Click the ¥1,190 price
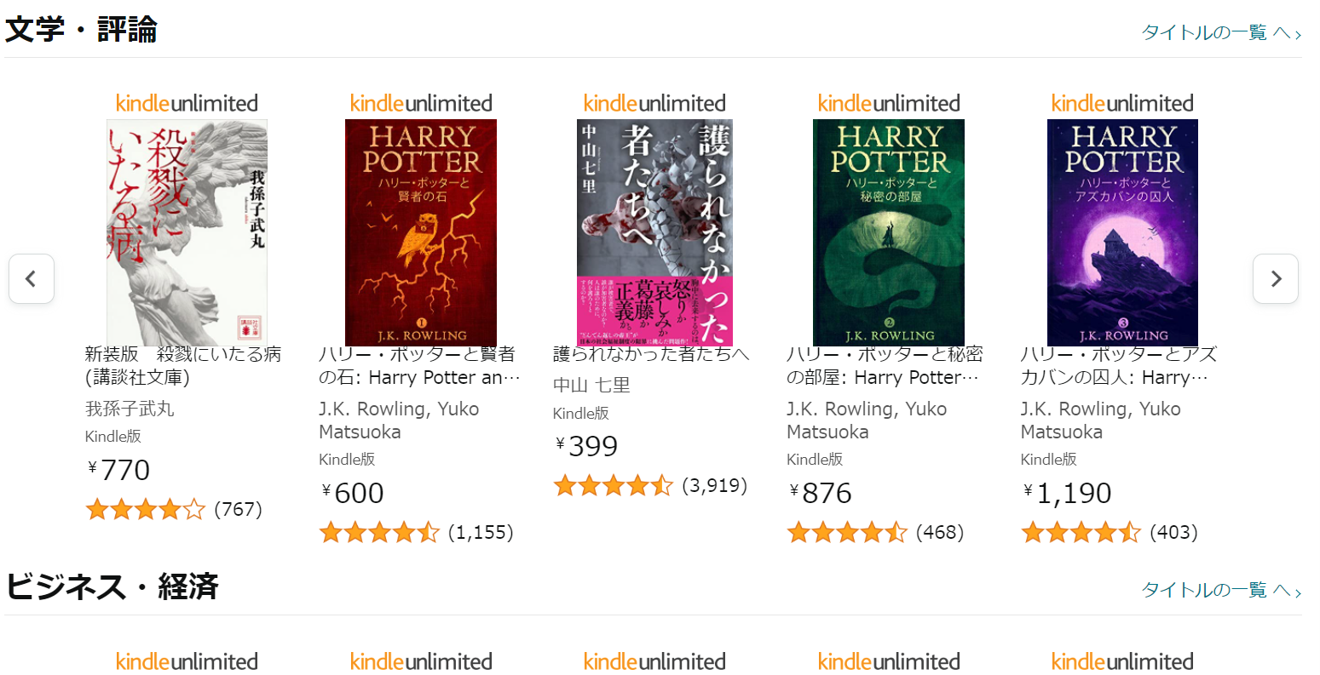 point(1067,493)
